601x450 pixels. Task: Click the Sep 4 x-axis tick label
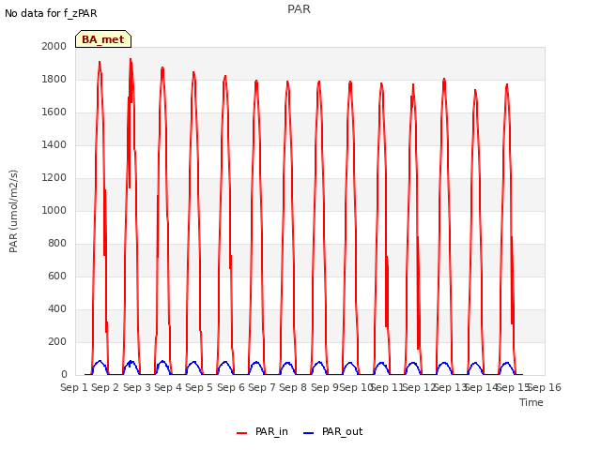coord(168,387)
